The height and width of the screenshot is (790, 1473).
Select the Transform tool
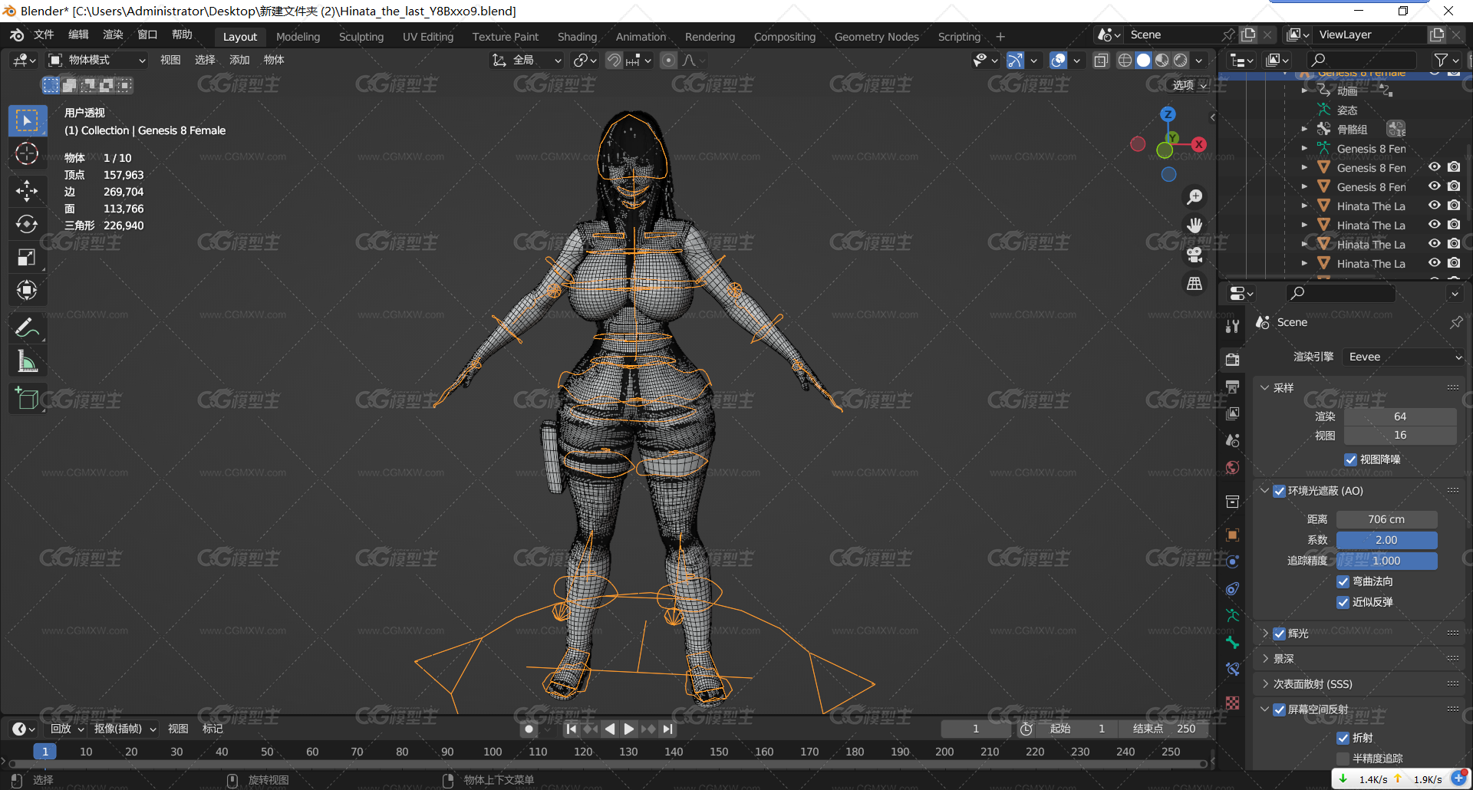click(27, 290)
